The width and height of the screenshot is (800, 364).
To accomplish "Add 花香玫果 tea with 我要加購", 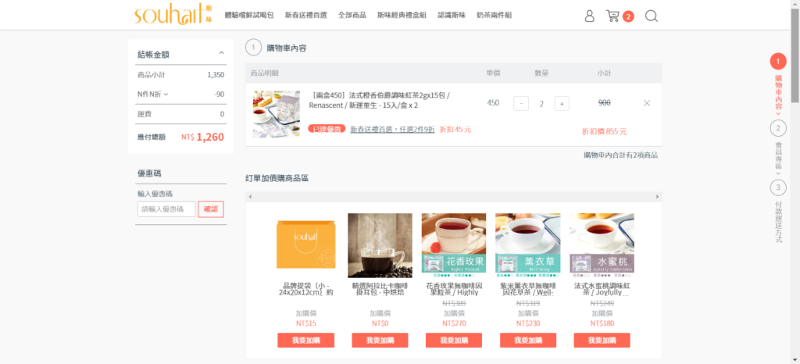I will (x=454, y=341).
